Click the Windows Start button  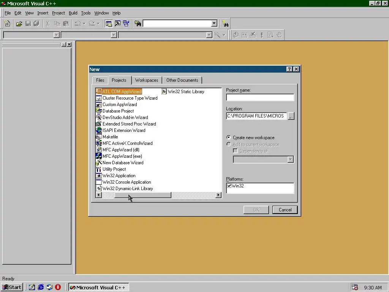[12, 287]
